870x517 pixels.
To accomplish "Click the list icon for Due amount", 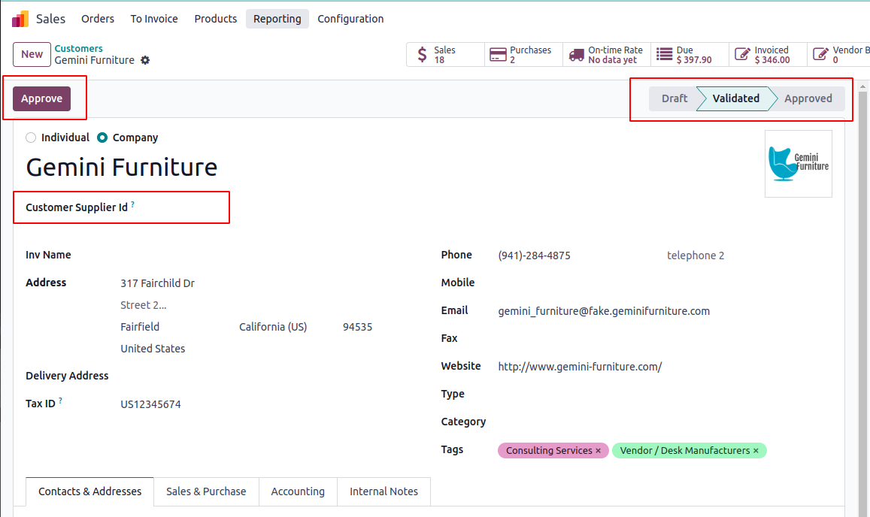I will coord(664,54).
